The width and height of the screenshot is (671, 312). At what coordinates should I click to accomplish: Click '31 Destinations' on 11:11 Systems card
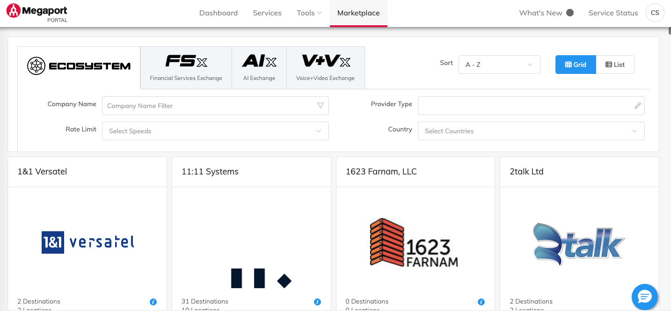tap(205, 301)
